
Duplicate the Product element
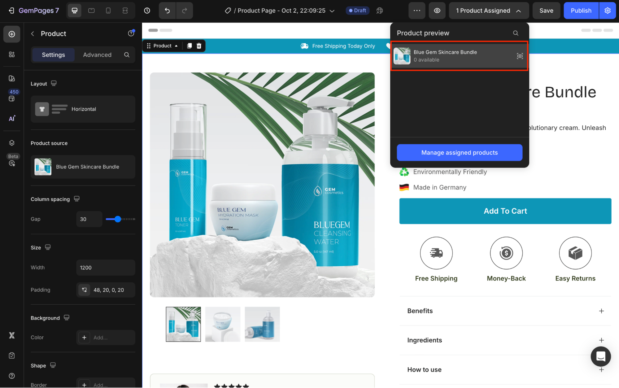click(189, 46)
